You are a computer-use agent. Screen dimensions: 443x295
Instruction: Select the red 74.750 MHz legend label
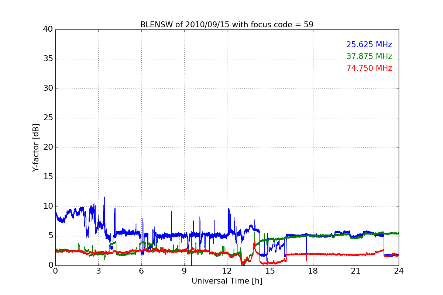369,68
